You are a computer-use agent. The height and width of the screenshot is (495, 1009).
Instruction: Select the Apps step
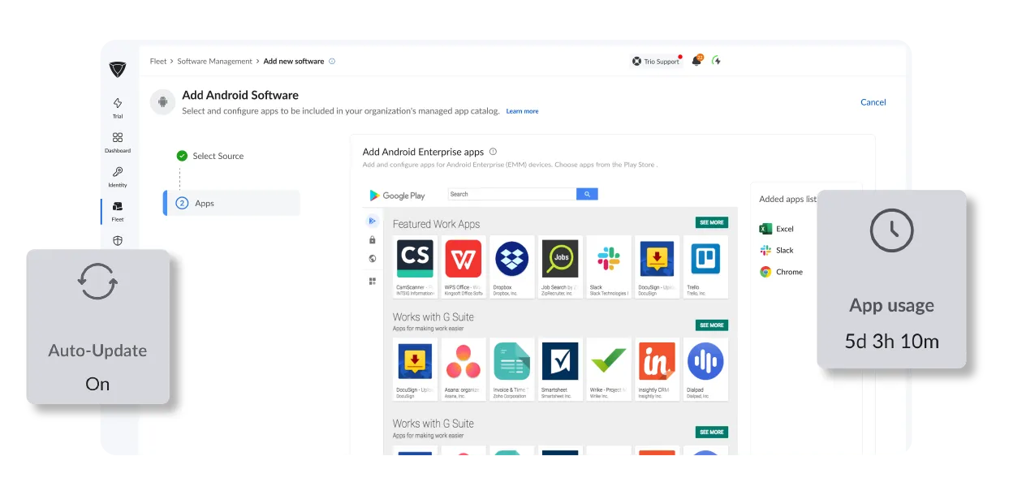232,203
